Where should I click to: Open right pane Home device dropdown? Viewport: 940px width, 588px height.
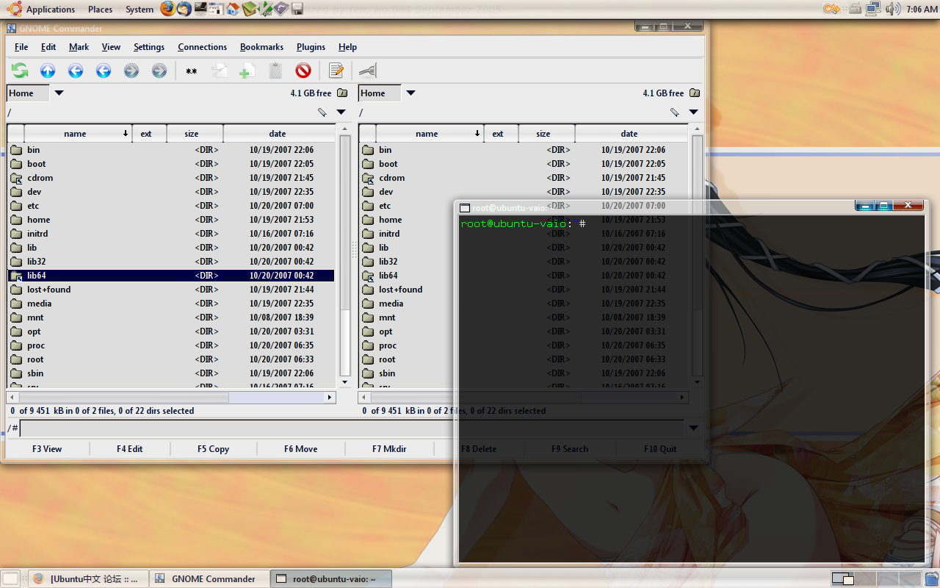tap(411, 93)
